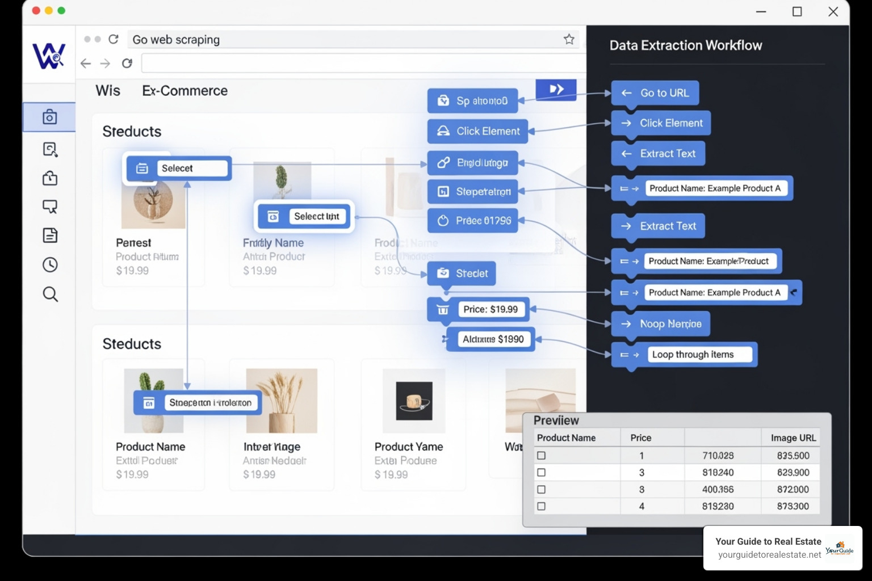Click the export bag icon in the sidebar
Viewport: 872px width, 581px height.
(50, 178)
